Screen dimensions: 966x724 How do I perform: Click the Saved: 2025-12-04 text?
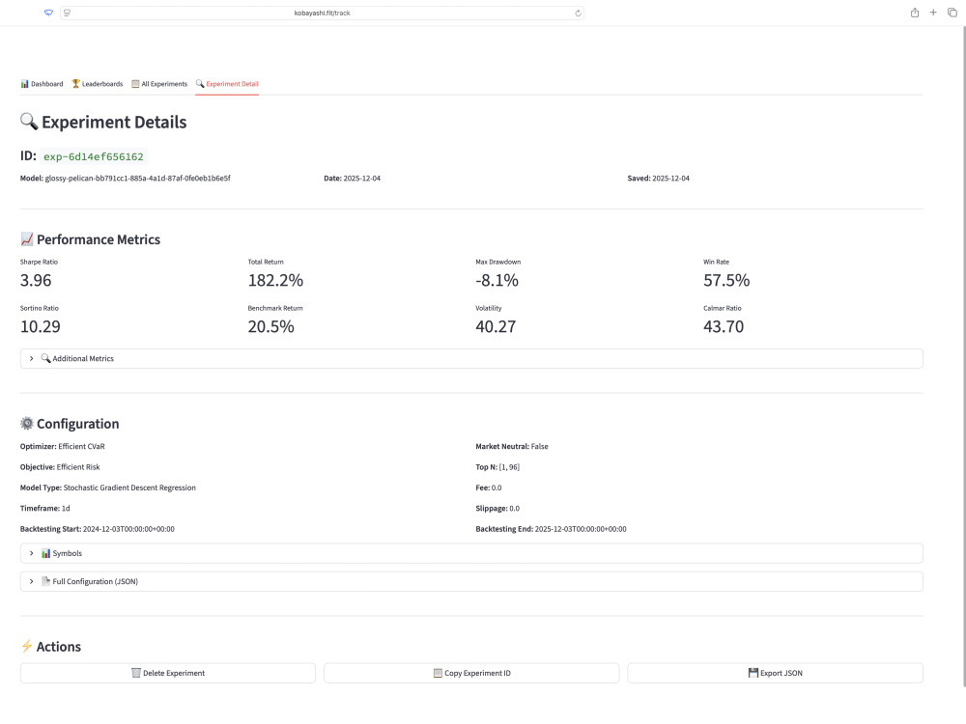659,178
